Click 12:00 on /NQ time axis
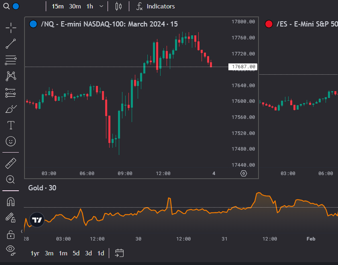Viewport: 338px width, 265px height. [x=163, y=173]
